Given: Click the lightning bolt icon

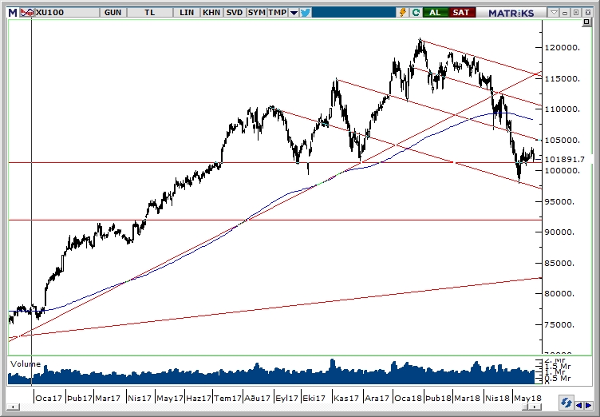Looking at the screenshot, I should pyautogui.click(x=403, y=13).
